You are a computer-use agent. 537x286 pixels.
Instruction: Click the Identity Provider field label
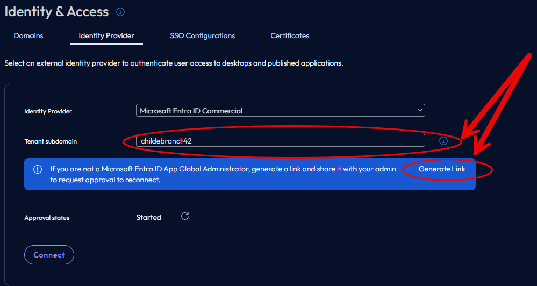pyautogui.click(x=48, y=111)
